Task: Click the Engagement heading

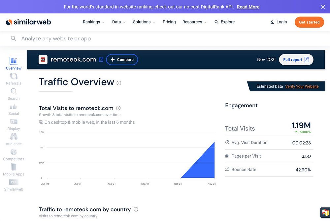Action: click(241, 105)
